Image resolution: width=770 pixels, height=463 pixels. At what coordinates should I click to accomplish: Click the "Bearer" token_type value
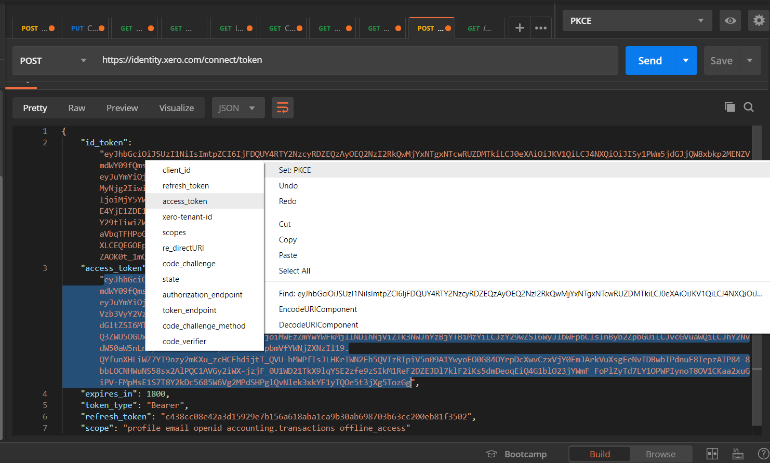(165, 405)
